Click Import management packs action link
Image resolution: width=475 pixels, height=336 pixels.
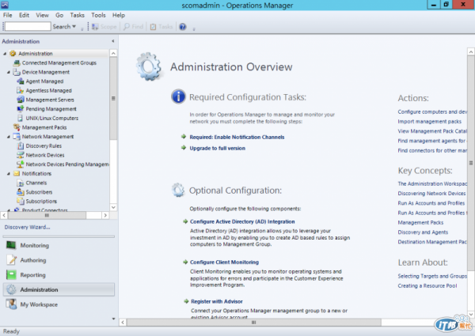(x=430, y=122)
